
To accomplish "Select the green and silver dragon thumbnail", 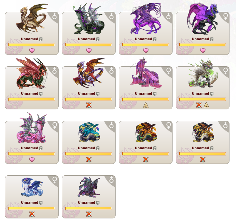I will [x=89, y=19].
